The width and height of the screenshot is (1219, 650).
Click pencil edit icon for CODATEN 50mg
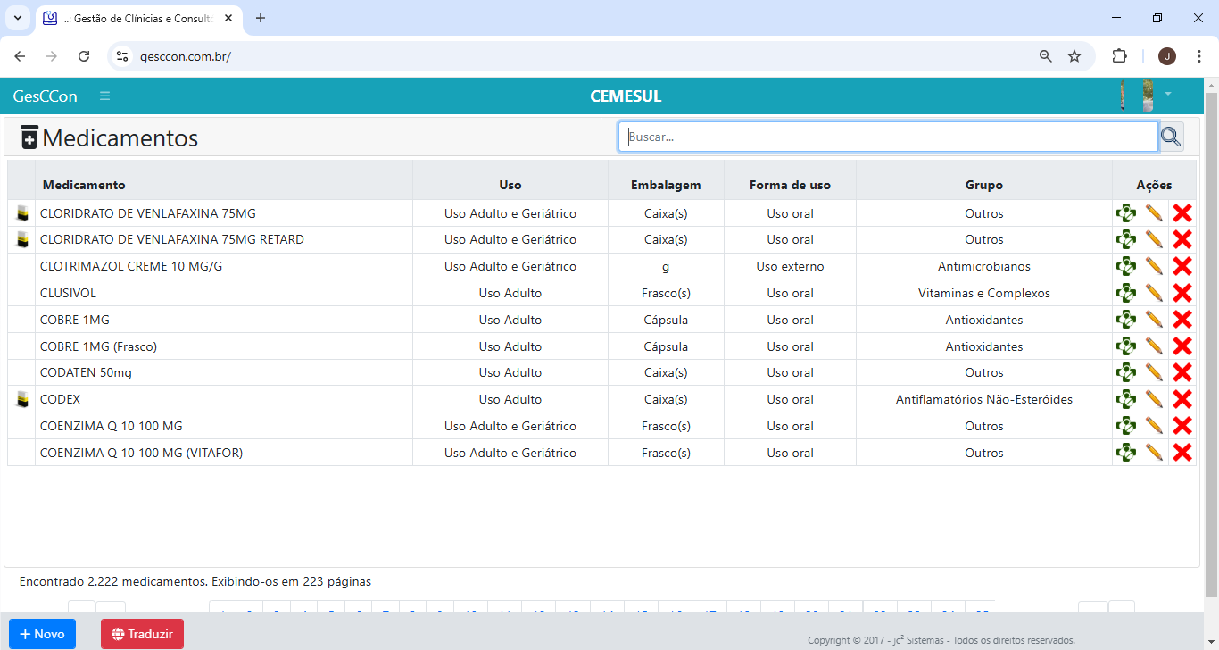pyautogui.click(x=1154, y=372)
